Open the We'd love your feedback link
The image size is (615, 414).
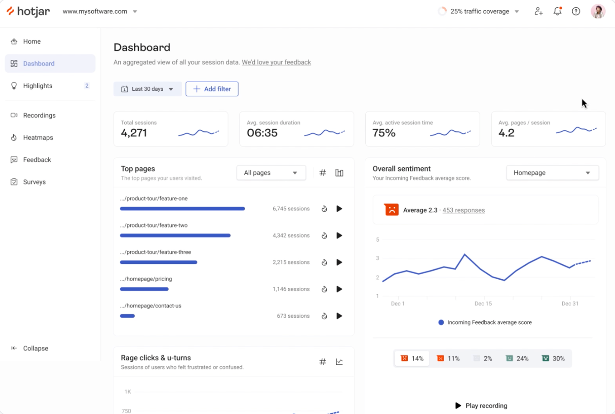click(276, 62)
